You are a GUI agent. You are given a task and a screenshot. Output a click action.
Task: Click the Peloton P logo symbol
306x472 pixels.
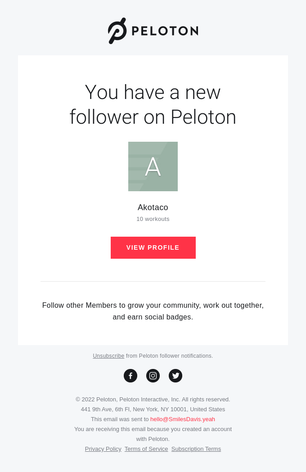(x=117, y=31)
